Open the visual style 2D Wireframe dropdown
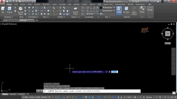Screen dimensions: 177x99 click(x=108, y=8)
